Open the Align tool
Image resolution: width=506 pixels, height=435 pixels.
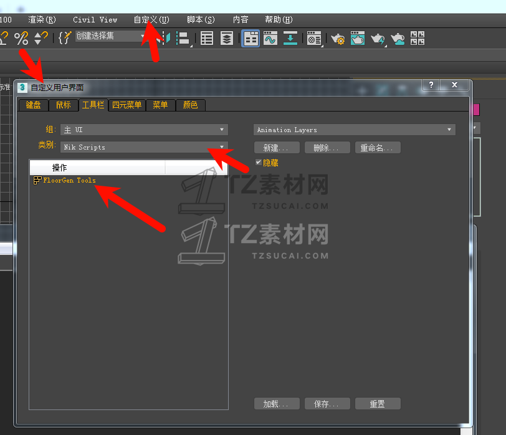point(184,39)
